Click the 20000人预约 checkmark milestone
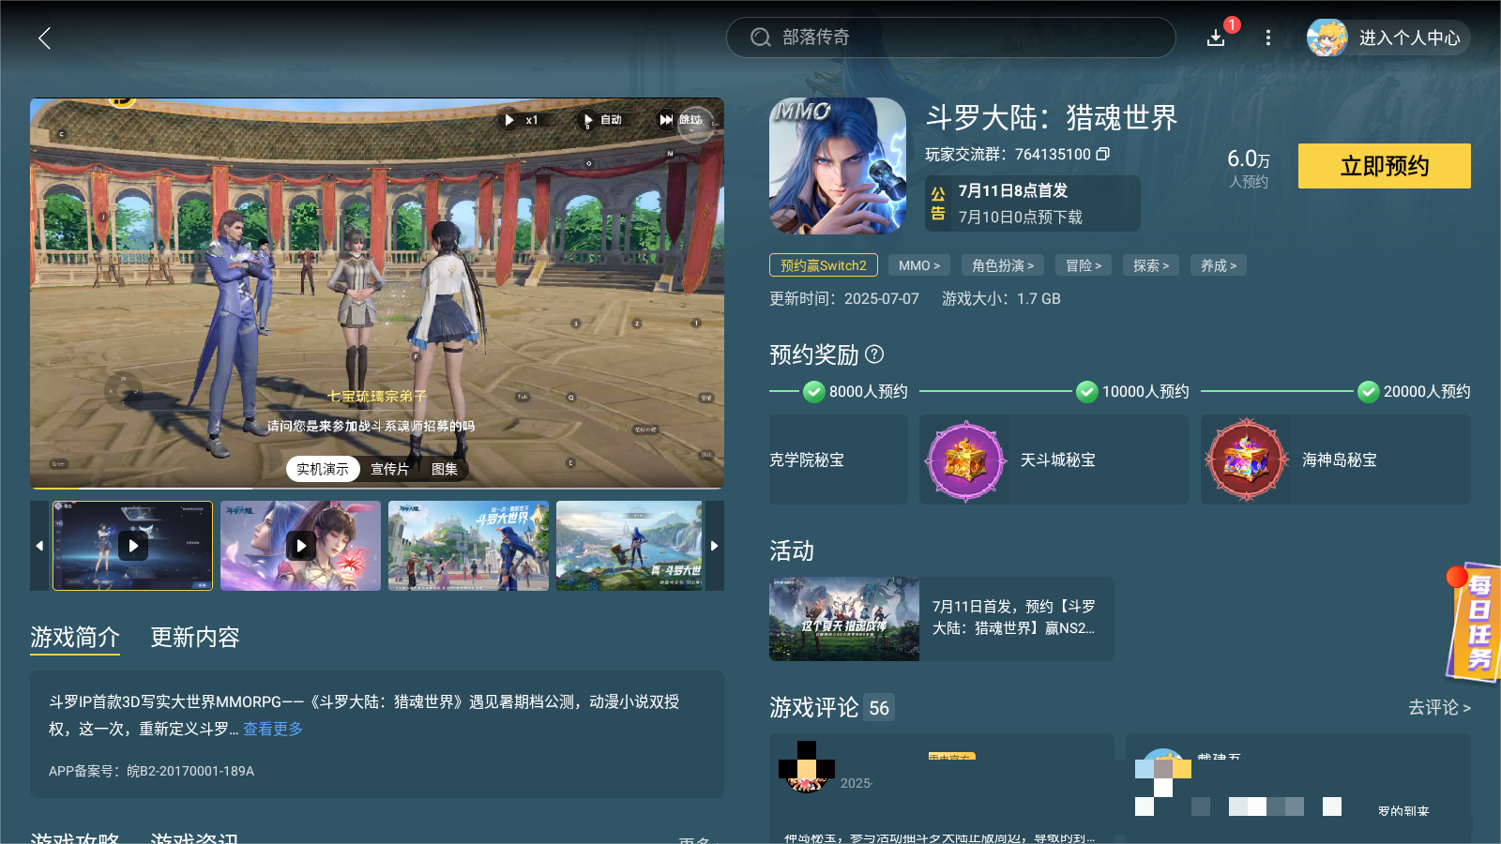 1369,391
